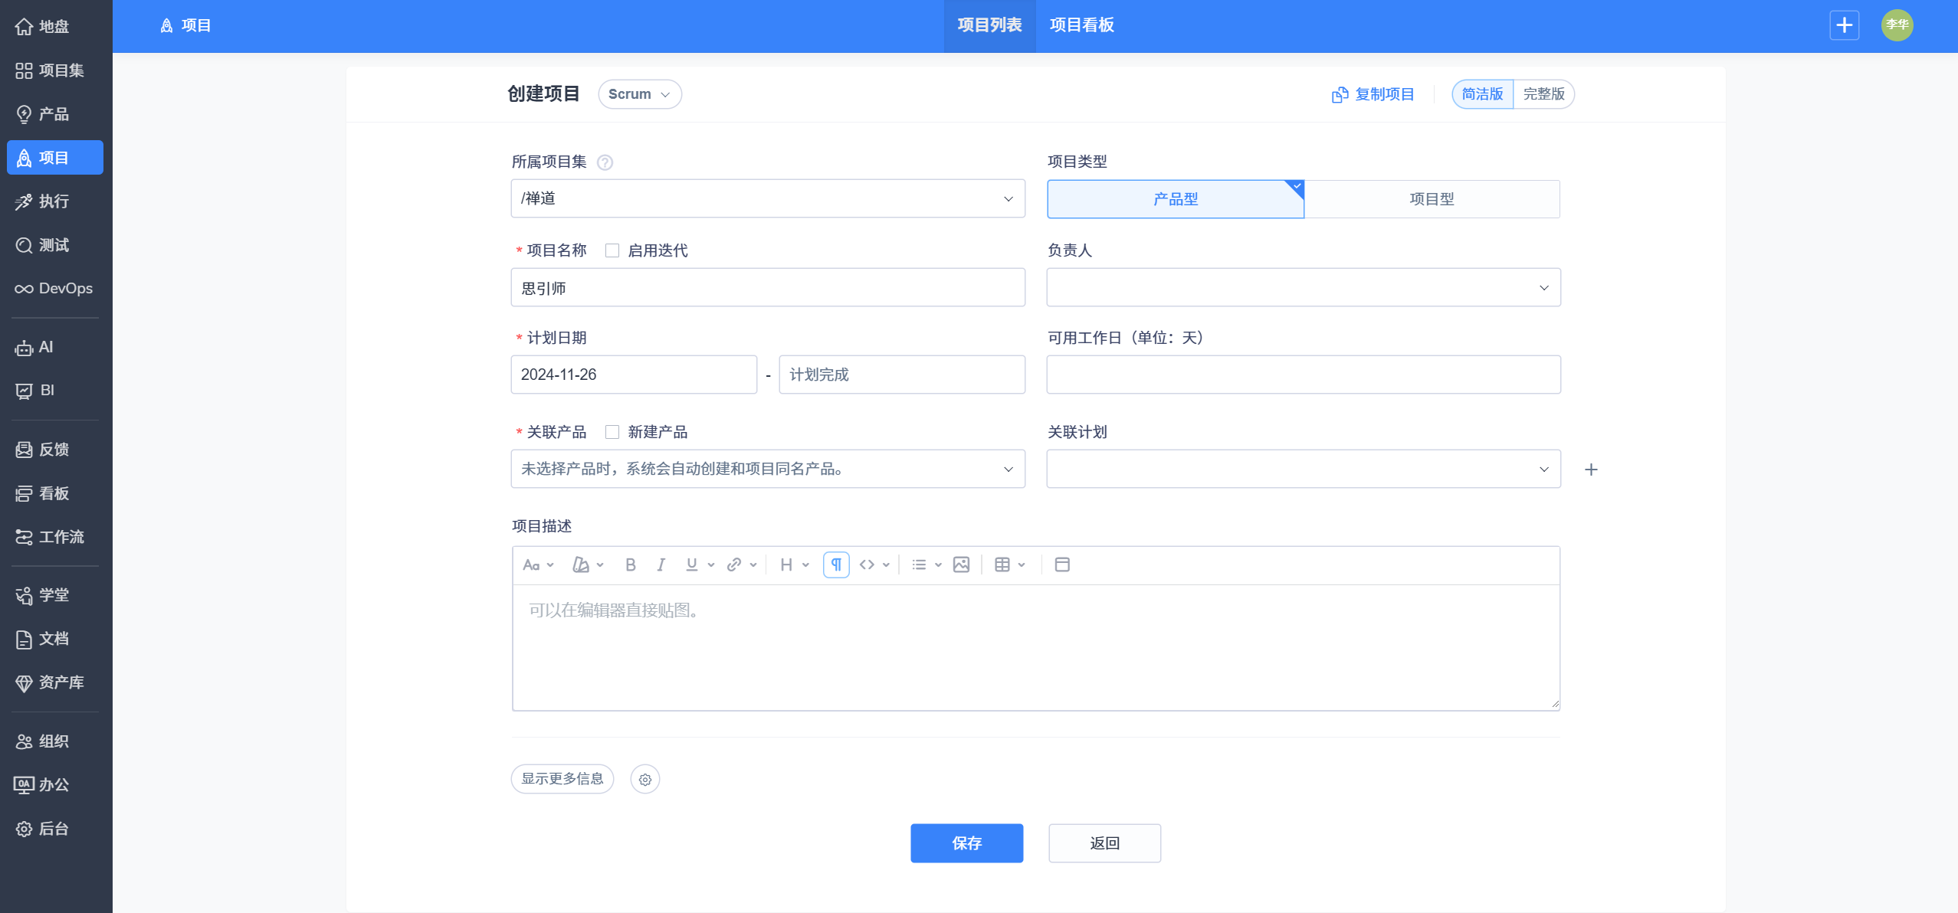This screenshot has height=913, width=1958.
Task: Select the 项目型 project type option
Action: point(1431,199)
